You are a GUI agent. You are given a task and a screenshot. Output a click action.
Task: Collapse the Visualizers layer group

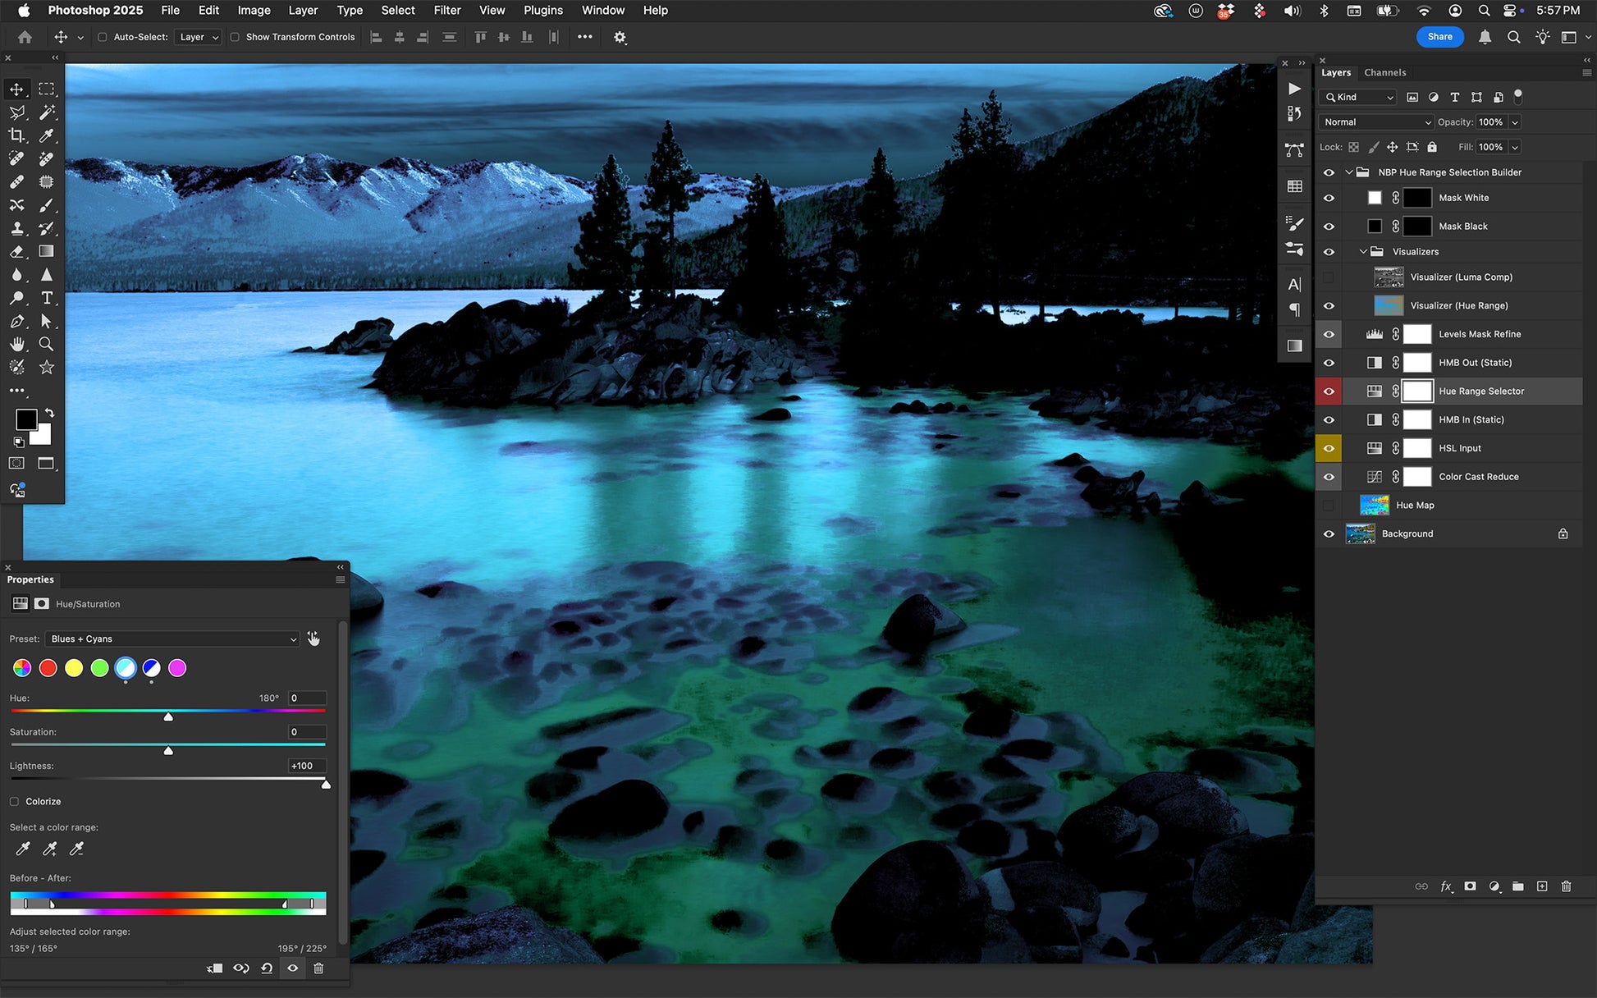pyautogui.click(x=1363, y=252)
